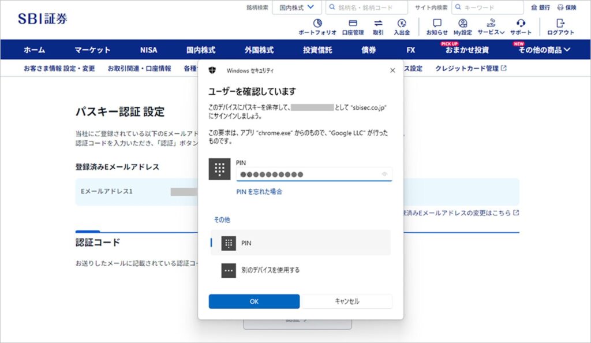
Task: Expand the サービス dropdown
Action: 491,27
